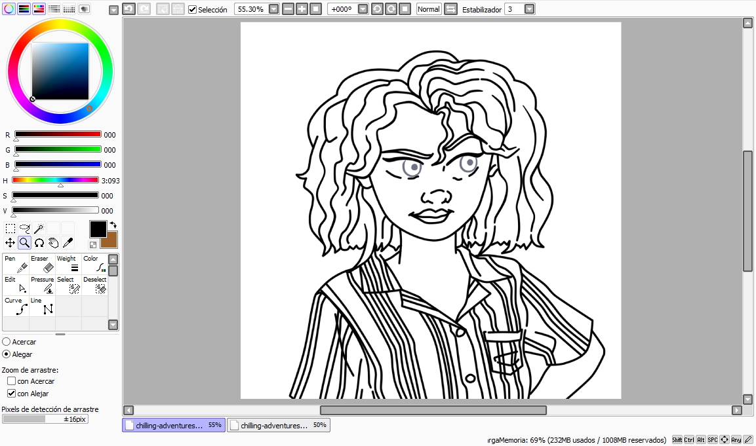The image size is (756, 446).
Task: Click the transparent color checker icon
Action: (93, 245)
